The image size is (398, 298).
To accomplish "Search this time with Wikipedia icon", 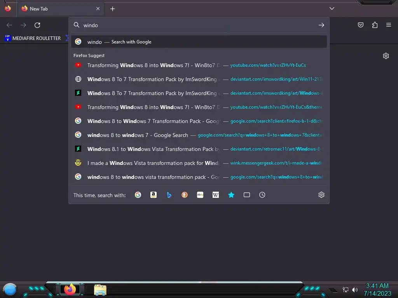I will (215, 195).
